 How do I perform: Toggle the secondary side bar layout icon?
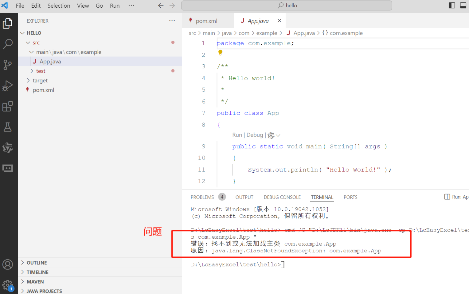(x=451, y=5)
